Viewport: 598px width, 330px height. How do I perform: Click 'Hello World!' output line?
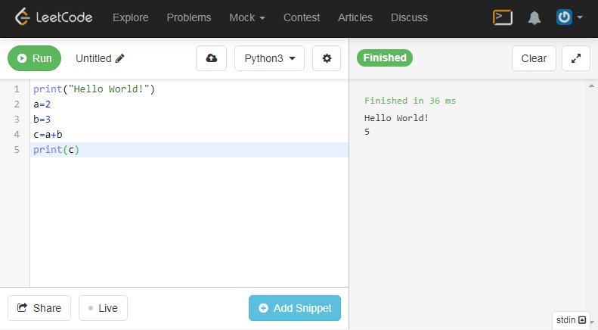point(396,118)
